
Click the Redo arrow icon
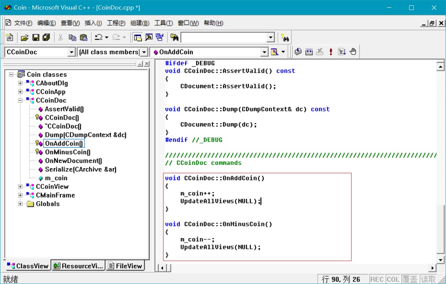click(x=116, y=37)
